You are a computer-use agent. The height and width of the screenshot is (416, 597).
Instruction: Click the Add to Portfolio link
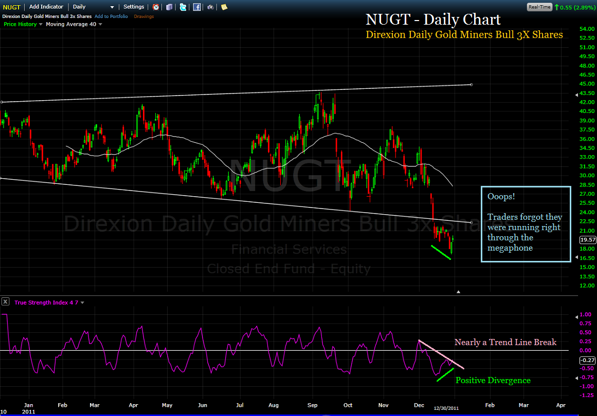click(x=111, y=16)
